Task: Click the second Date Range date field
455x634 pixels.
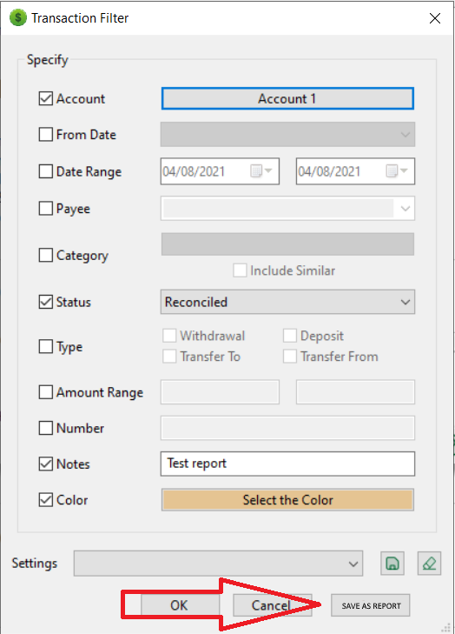Action: coord(355,171)
